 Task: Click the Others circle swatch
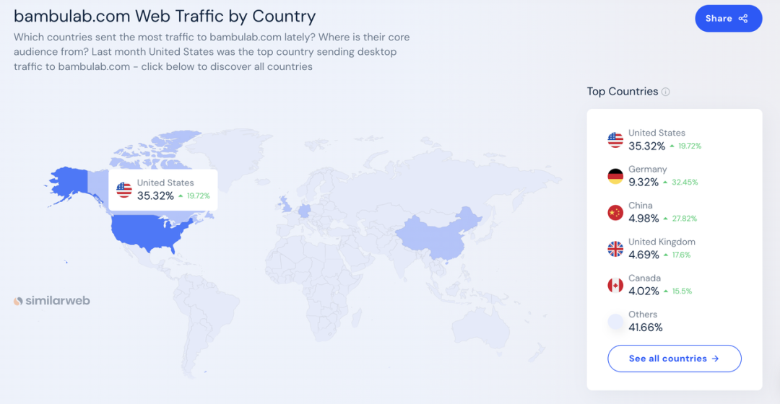click(615, 322)
